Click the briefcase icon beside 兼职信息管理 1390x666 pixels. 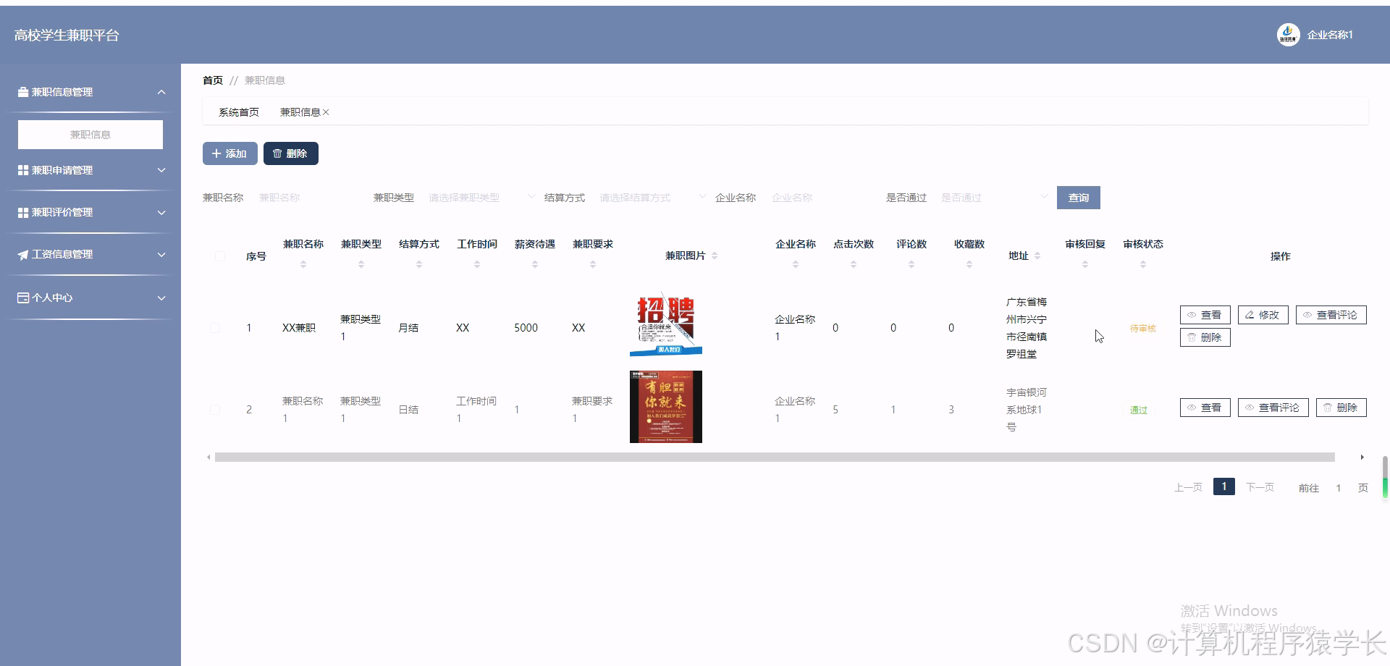point(23,92)
